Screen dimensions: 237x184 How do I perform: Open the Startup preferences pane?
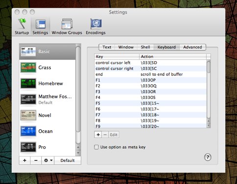22,26
